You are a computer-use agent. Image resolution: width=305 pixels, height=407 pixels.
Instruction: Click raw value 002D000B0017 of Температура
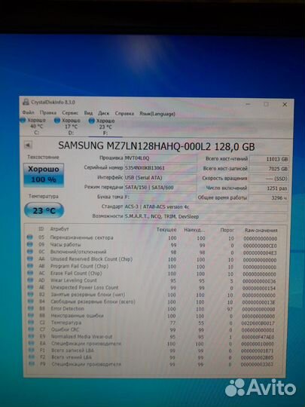tap(258, 323)
